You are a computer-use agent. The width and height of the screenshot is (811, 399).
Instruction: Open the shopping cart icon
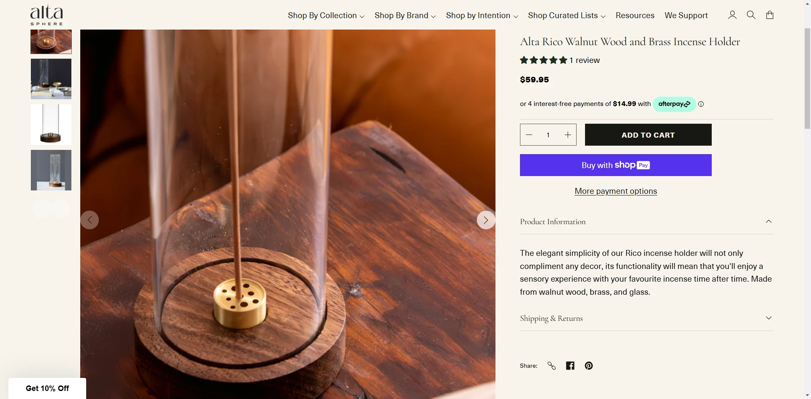pyautogui.click(x=770, y=15)
